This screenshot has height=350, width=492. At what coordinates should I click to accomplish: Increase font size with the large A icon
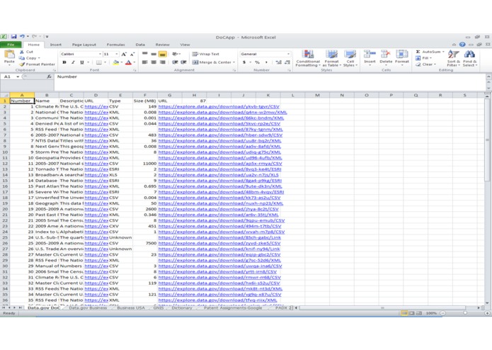[x=124, y=55]
